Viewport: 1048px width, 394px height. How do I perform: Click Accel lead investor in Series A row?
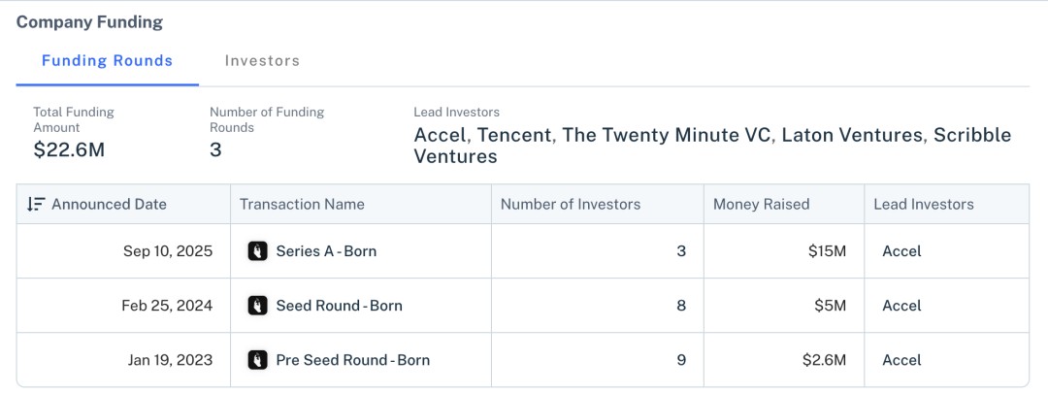tap(901, 251)
